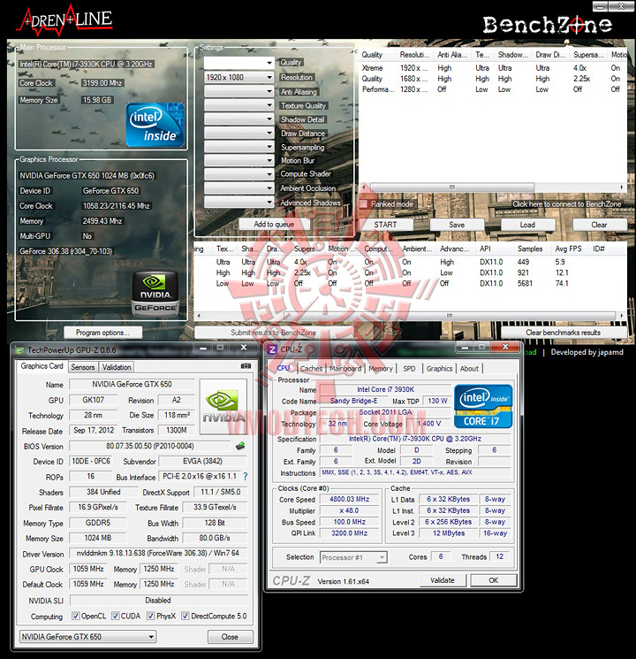Switch to the Sensors tab in GPU-Z
Image resolution: width=636 pixels, height=659 pixels.
tap(83, 367)
